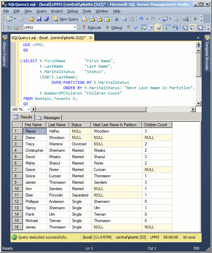212x253 pixels.
Task: Click the green success check in status bar
Action: pyautogui.click(x=14, y=237)
